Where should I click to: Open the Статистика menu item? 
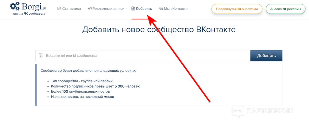tap(69, 9)
